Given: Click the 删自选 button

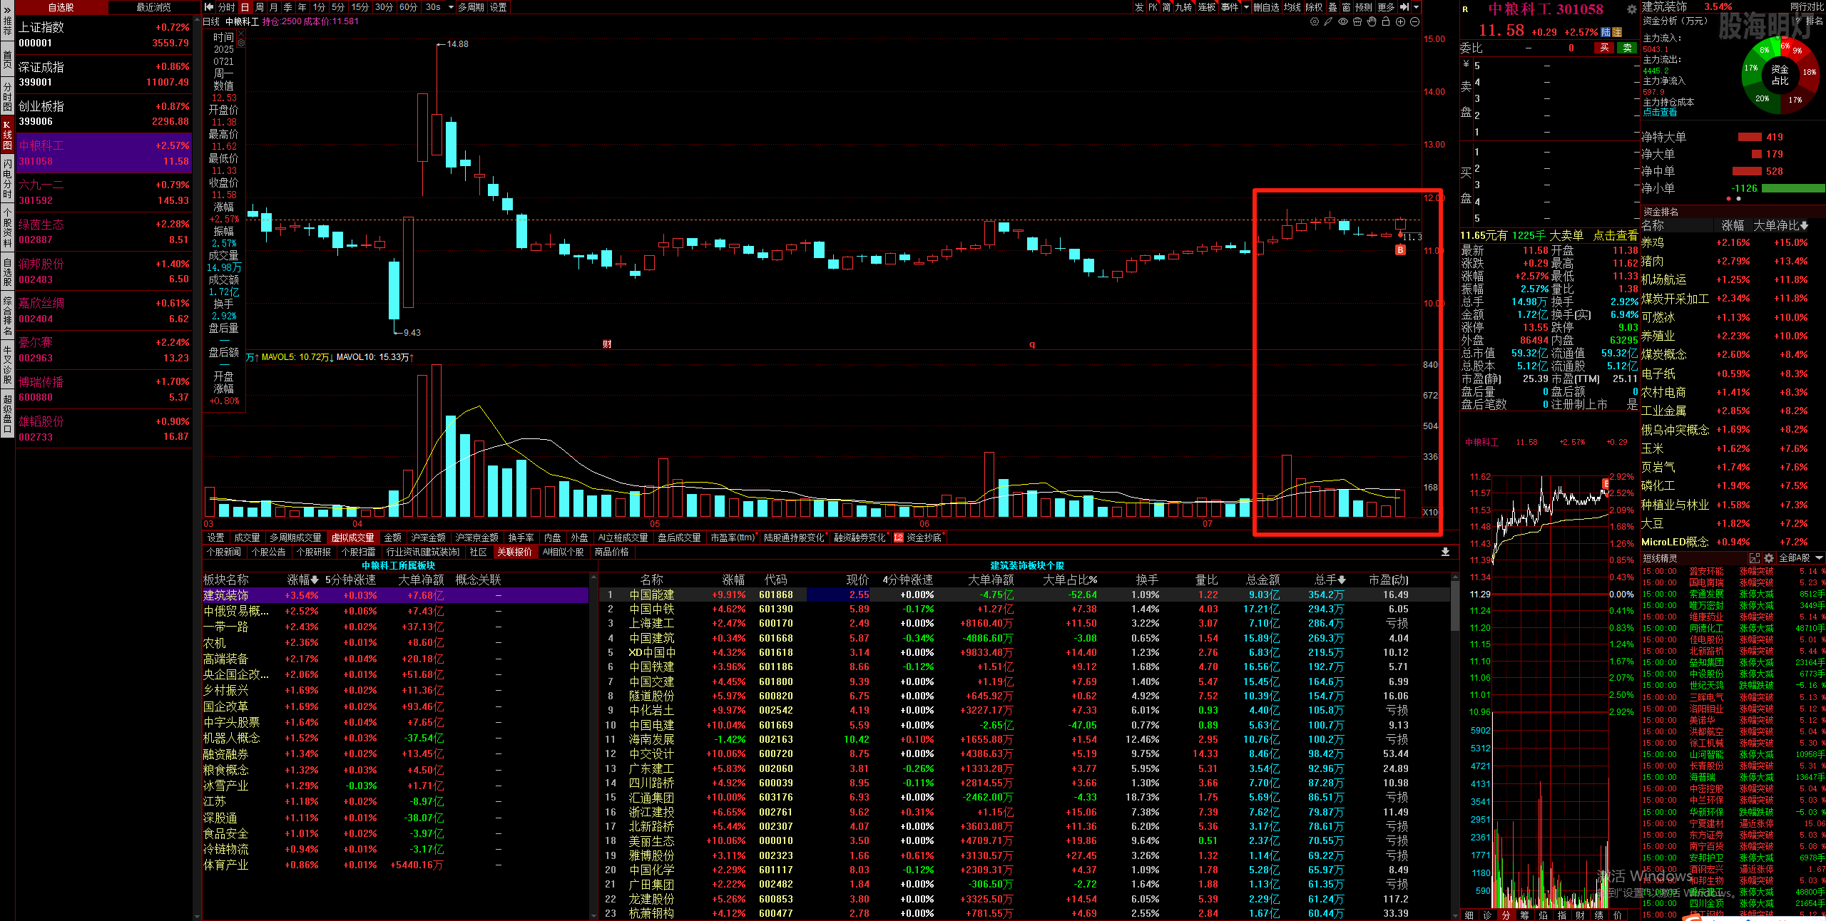Looking at the screenshot, I should click(1266, 7).
